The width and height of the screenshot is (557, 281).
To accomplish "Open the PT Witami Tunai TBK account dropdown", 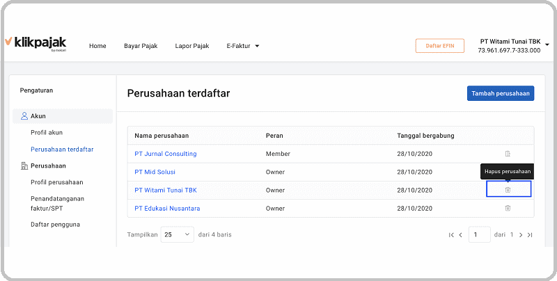I will [x=513, y=46].
